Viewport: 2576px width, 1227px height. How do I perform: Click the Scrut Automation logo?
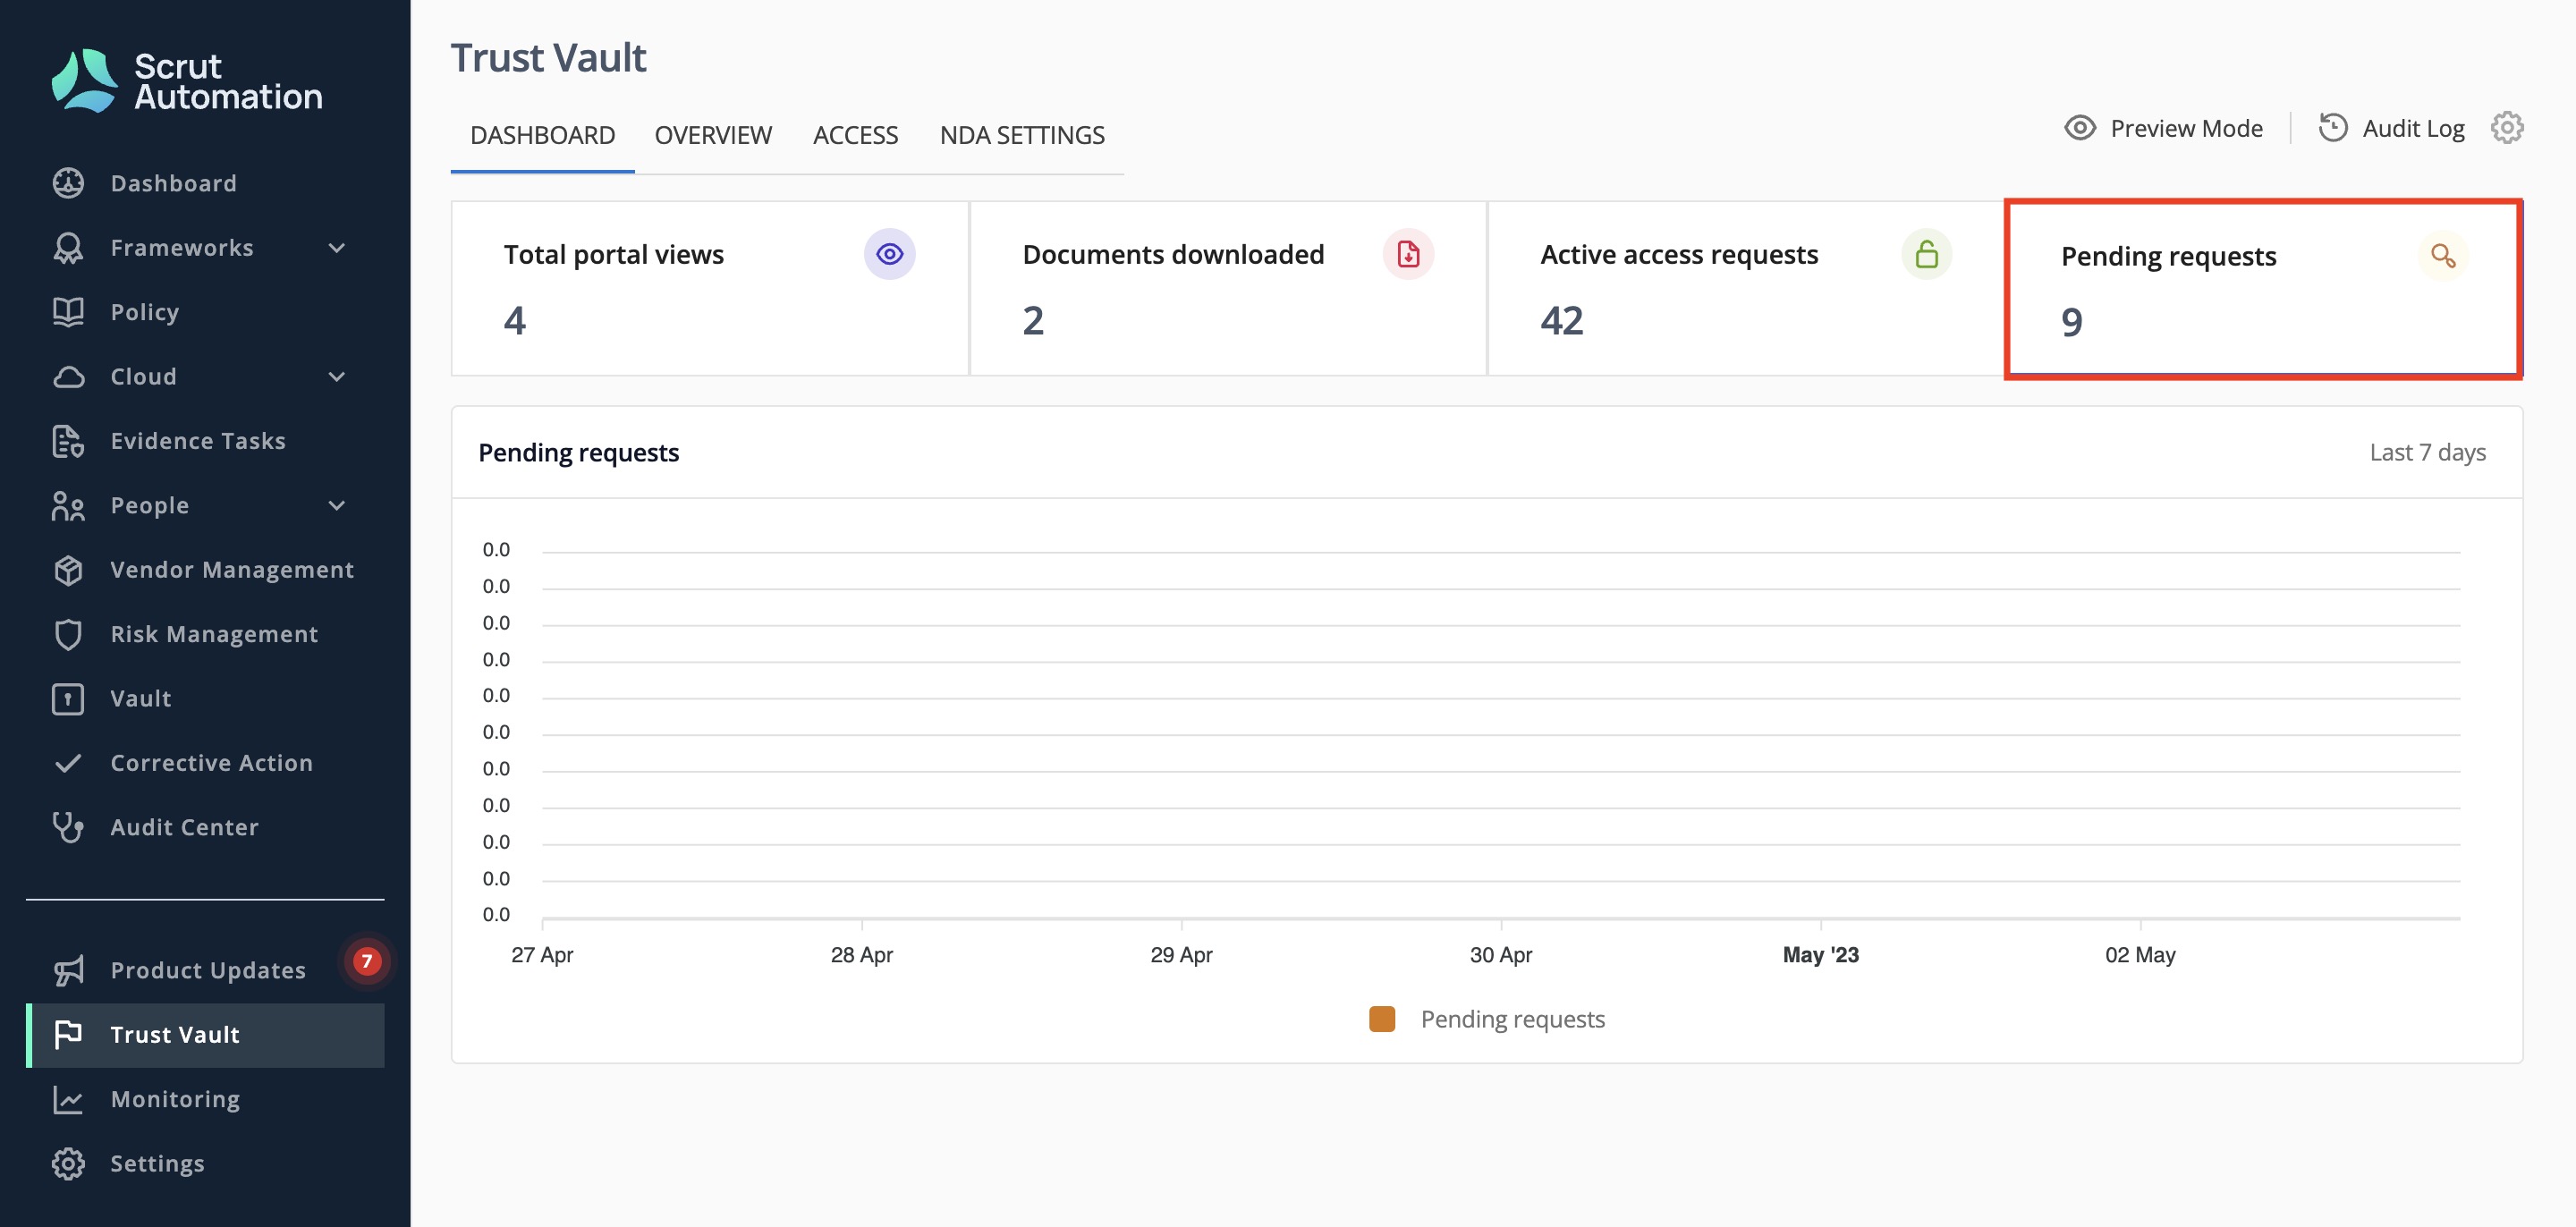(187, 80)
